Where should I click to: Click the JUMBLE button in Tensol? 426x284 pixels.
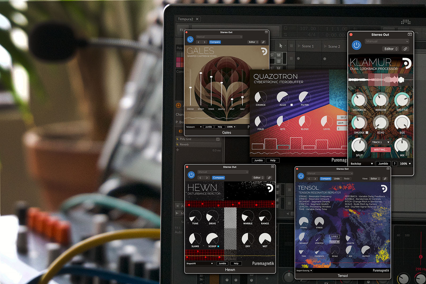334,237
